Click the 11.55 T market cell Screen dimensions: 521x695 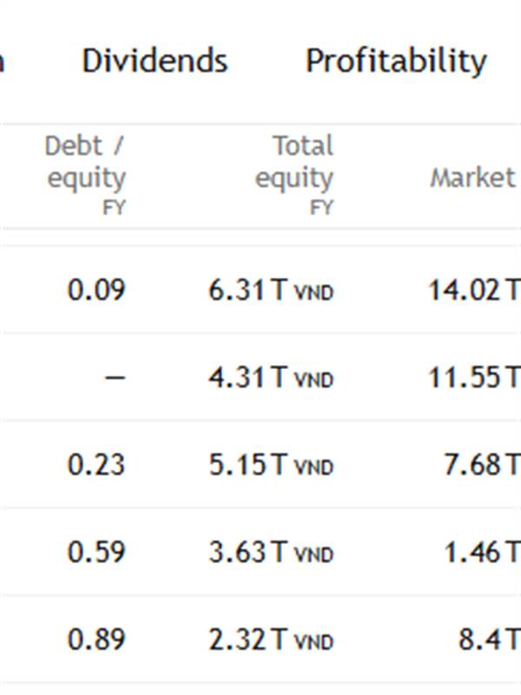(474, 378)
